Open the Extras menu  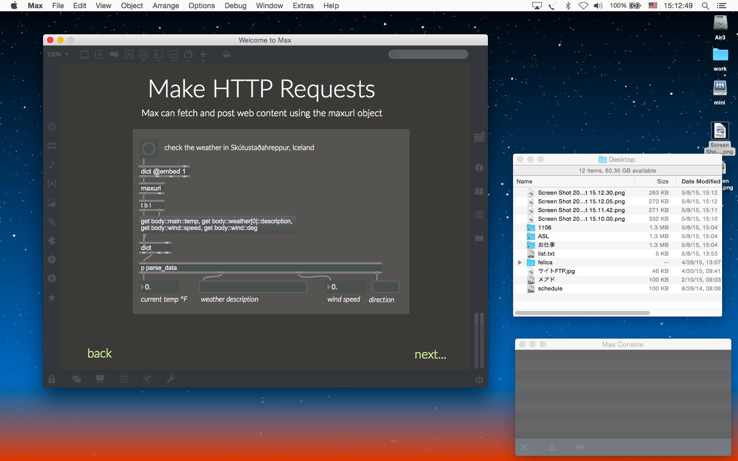pyautogui.click(x=303, y=6)
